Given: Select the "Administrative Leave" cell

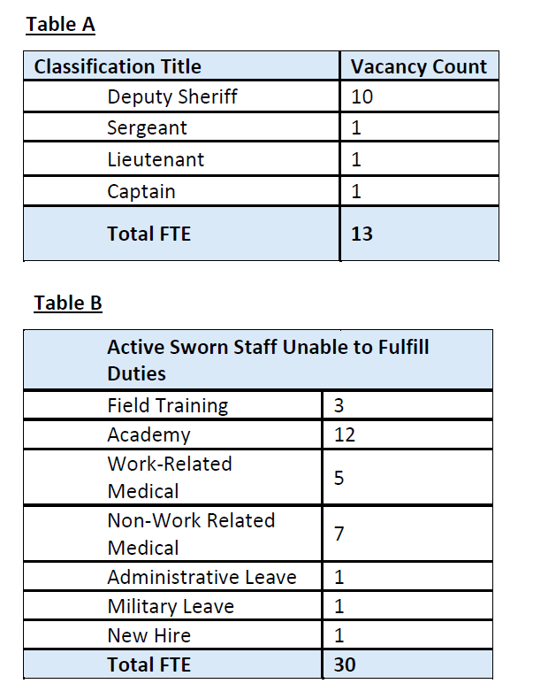Looking at the screenshot, I should click(202, 578).
